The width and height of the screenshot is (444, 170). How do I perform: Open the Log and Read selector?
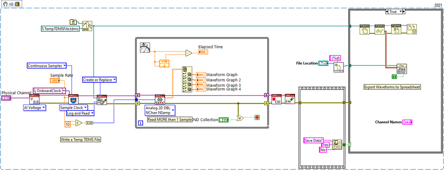click(x=80, y=113)
